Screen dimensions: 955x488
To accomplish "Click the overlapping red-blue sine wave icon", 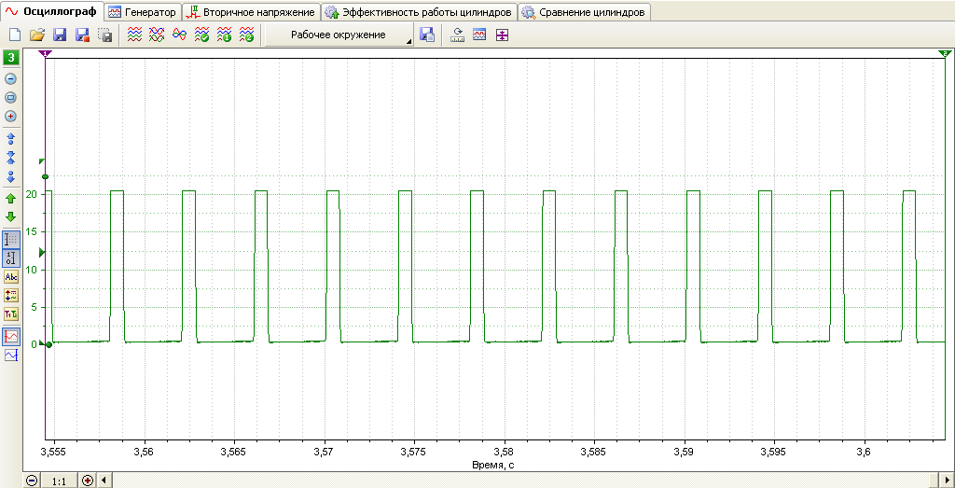I will [x=179, y=35].
